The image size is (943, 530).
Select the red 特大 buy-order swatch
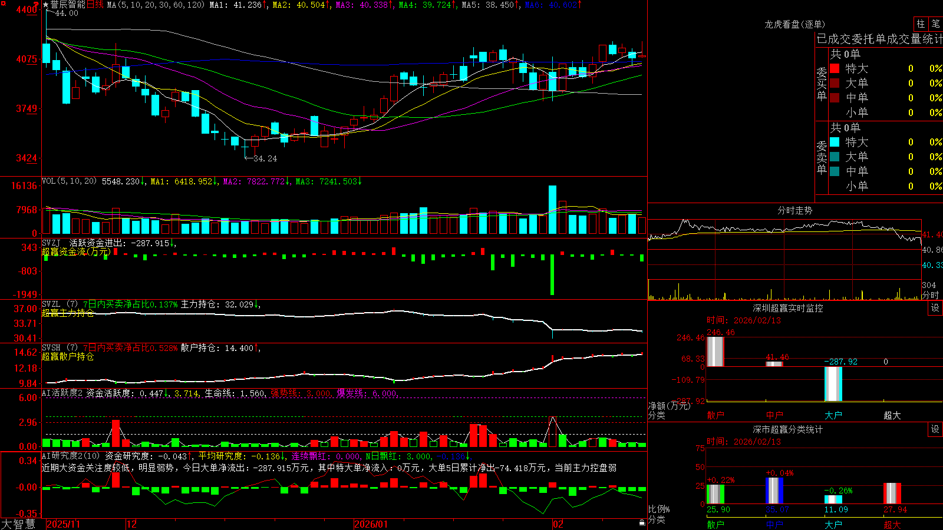(835, 68)
